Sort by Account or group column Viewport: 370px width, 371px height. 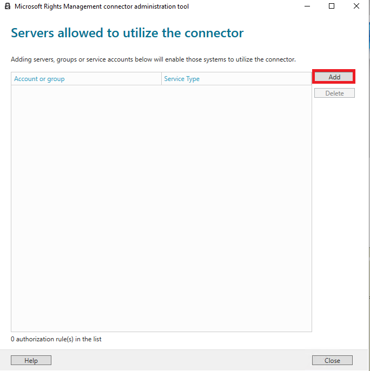coord(86,79)
